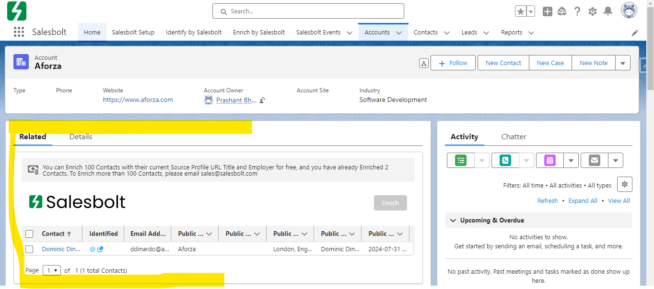Image resolution: width=654 pixels, height=289 pixels.
Task: Click the London, Eng... location cell
Action: click(293, 249)
